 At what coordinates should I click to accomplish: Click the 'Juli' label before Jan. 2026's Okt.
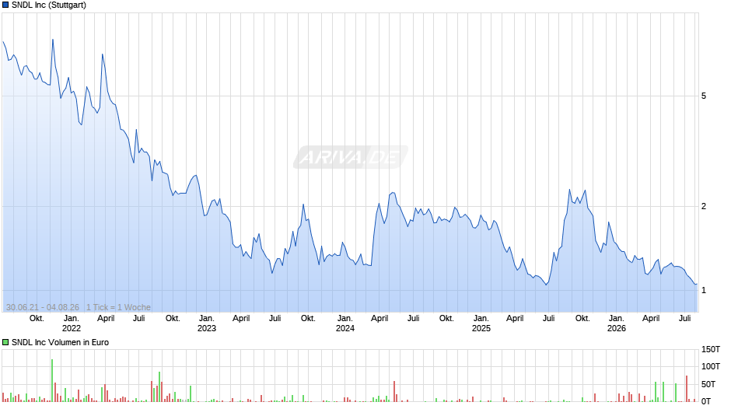pos(549,319)
